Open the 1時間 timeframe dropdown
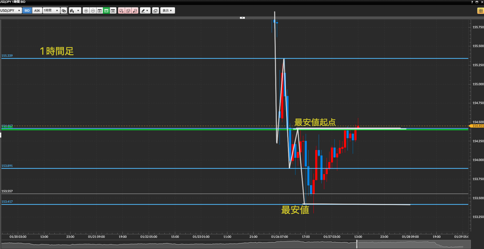This screenshot has height=249, width=484. (x=51, y=11)
